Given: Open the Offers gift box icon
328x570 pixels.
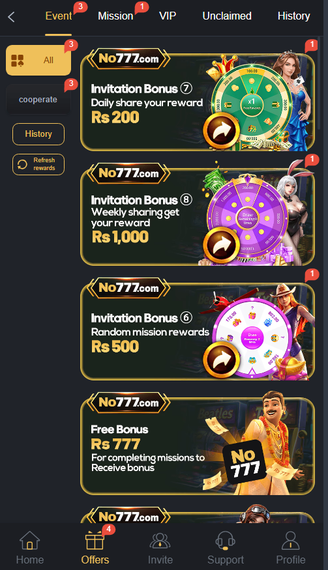Looking at the screenshot, I should coord(95,540).
